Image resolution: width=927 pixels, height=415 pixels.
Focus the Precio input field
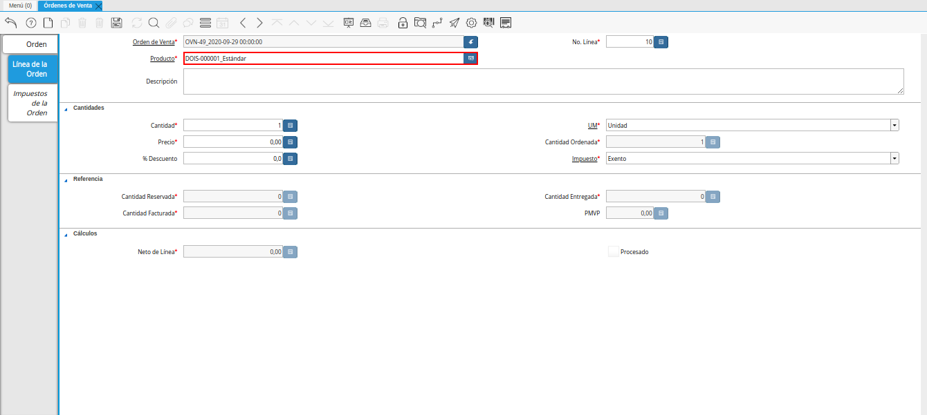pyautogui.click(x=233, y=142)
